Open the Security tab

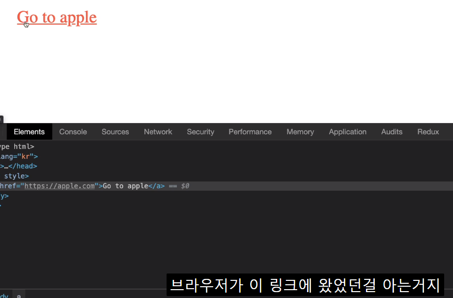click(x=200, y=132)
